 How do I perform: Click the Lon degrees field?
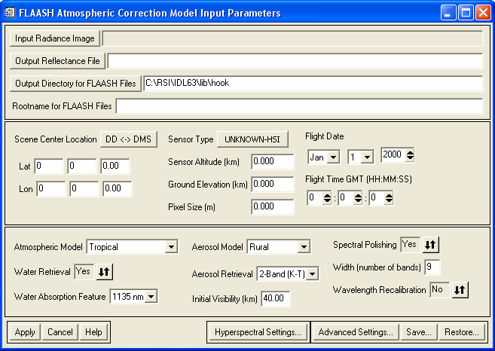click(51, 189)
